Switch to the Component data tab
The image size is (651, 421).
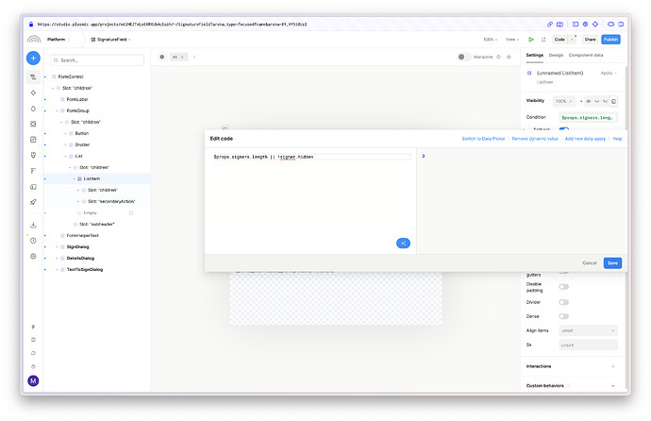[585, 56]
